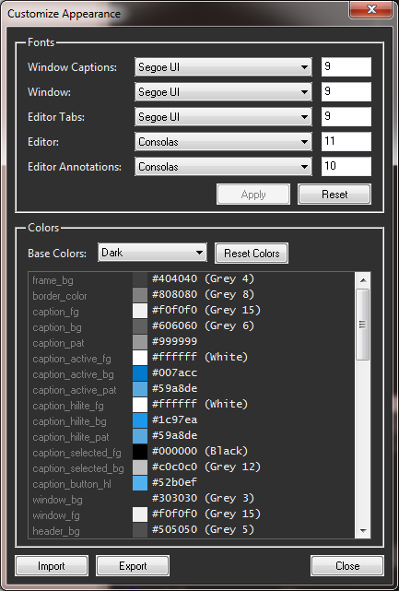Click the Close button at bottom

click(347, 566)
